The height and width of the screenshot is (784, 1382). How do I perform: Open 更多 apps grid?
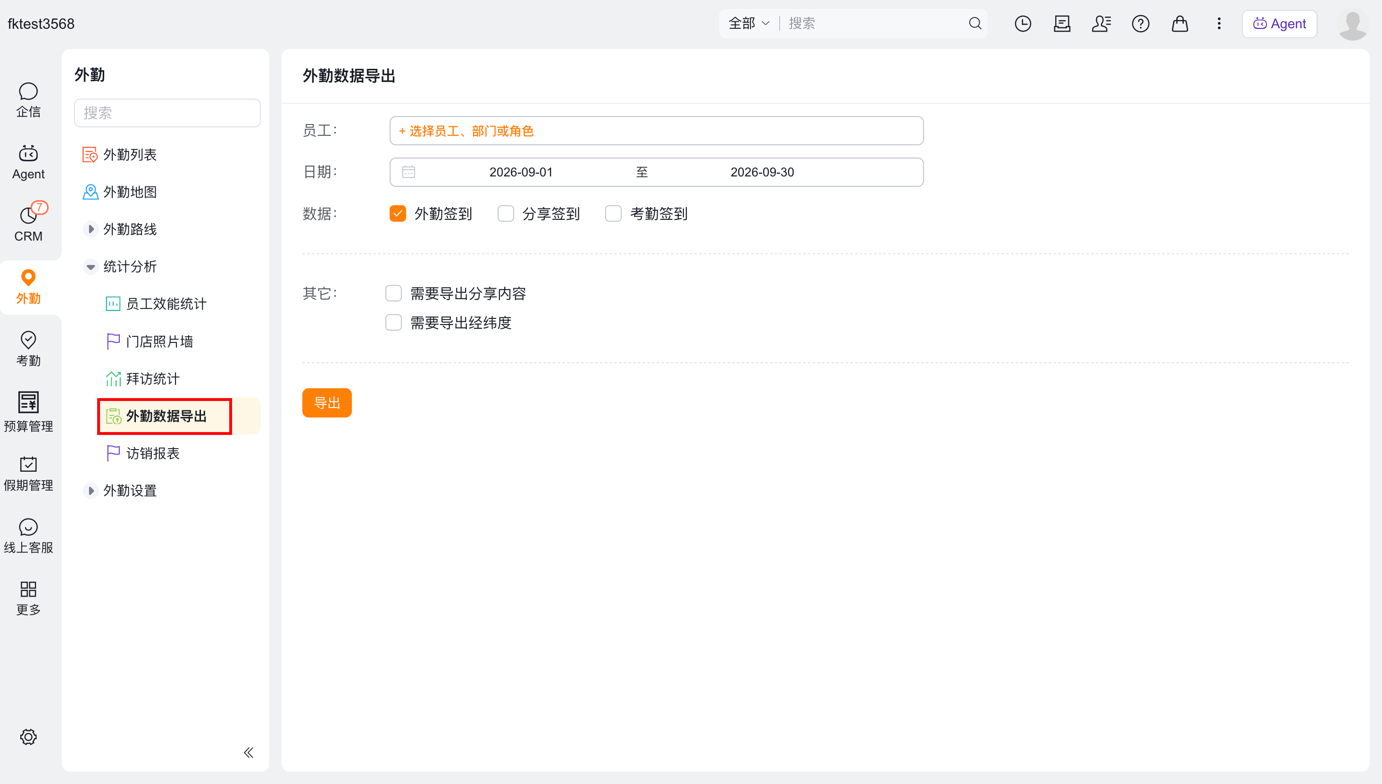(28, 598)
